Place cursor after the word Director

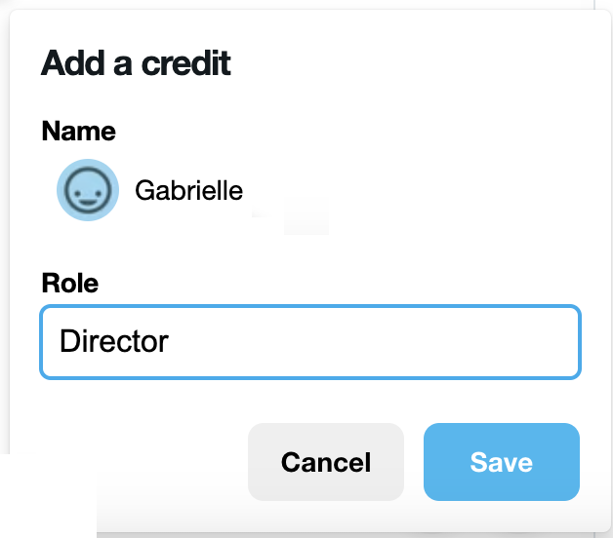[x=171, y=342]
